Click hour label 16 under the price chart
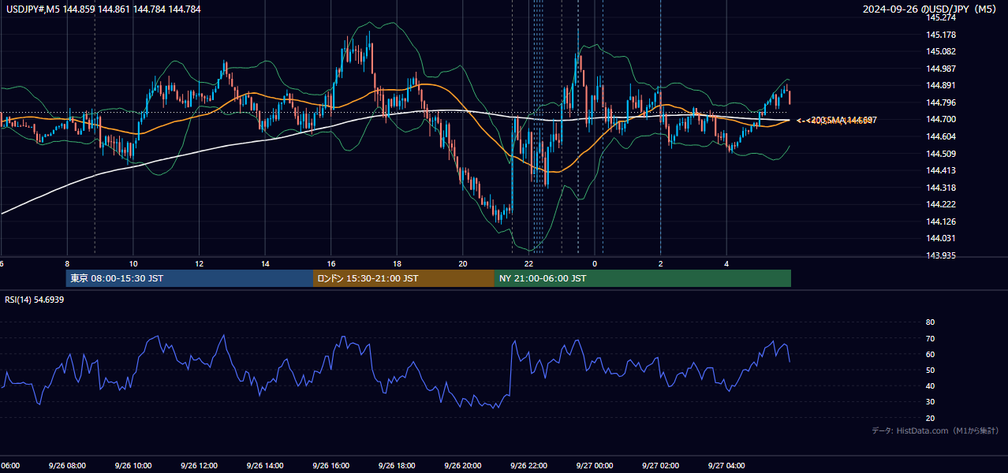Screen dimensions: 1008x473 331,264
